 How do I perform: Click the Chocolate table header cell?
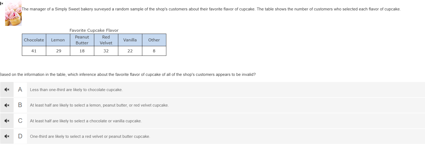[34, 40]
